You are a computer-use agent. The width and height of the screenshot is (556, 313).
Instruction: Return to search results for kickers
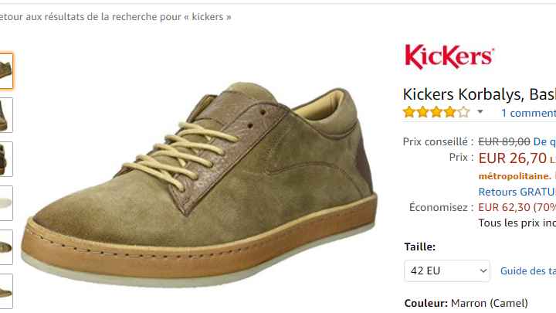116,17
